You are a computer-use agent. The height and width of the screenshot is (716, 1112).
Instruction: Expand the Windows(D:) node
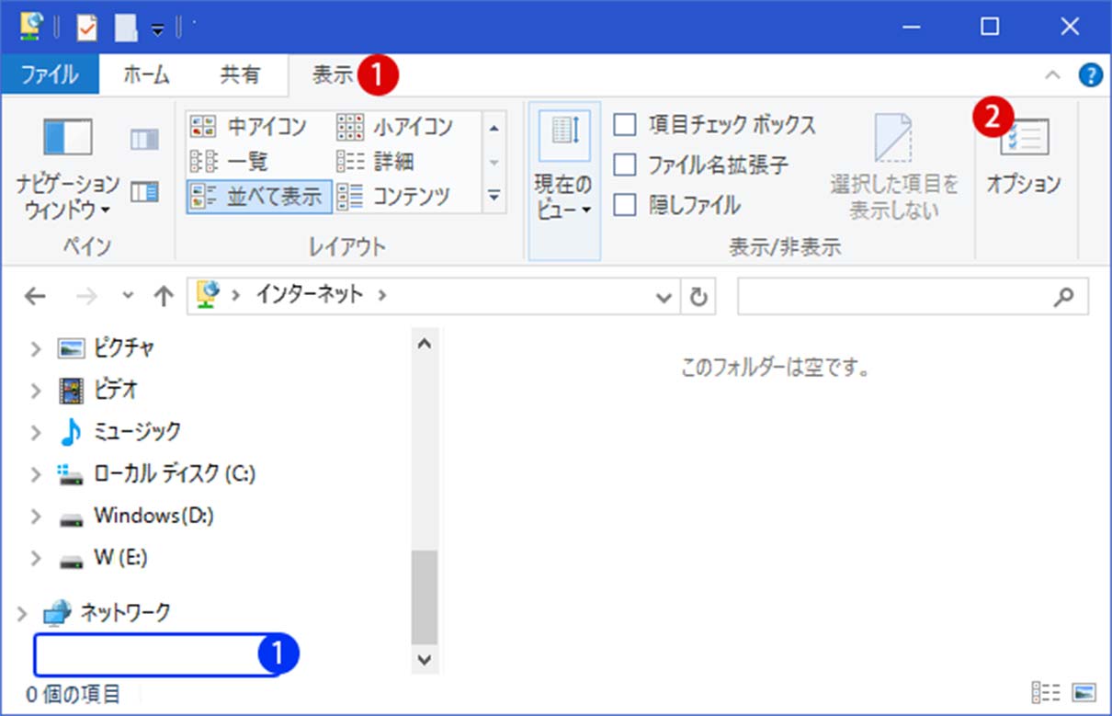[36, 516]
